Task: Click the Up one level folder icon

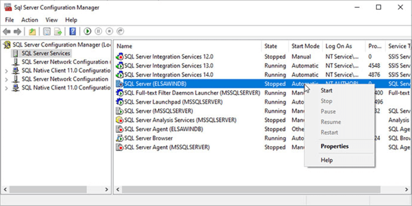Action: click(x=32, y=32)
